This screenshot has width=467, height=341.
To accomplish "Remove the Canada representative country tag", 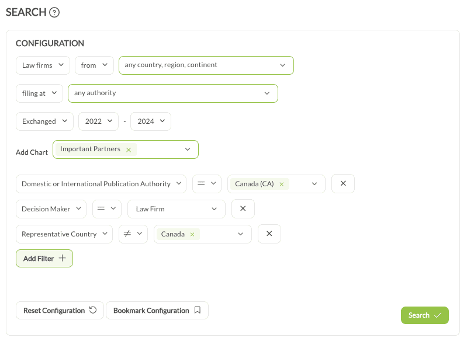I will pos(192,235).
